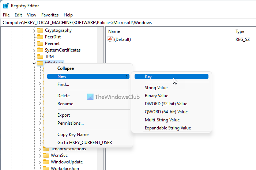Viewport: 256px width, 170px height.
Task: Click the tree pane vertical scrollbar
Action: pyautogui.click(x=101, y=98)
